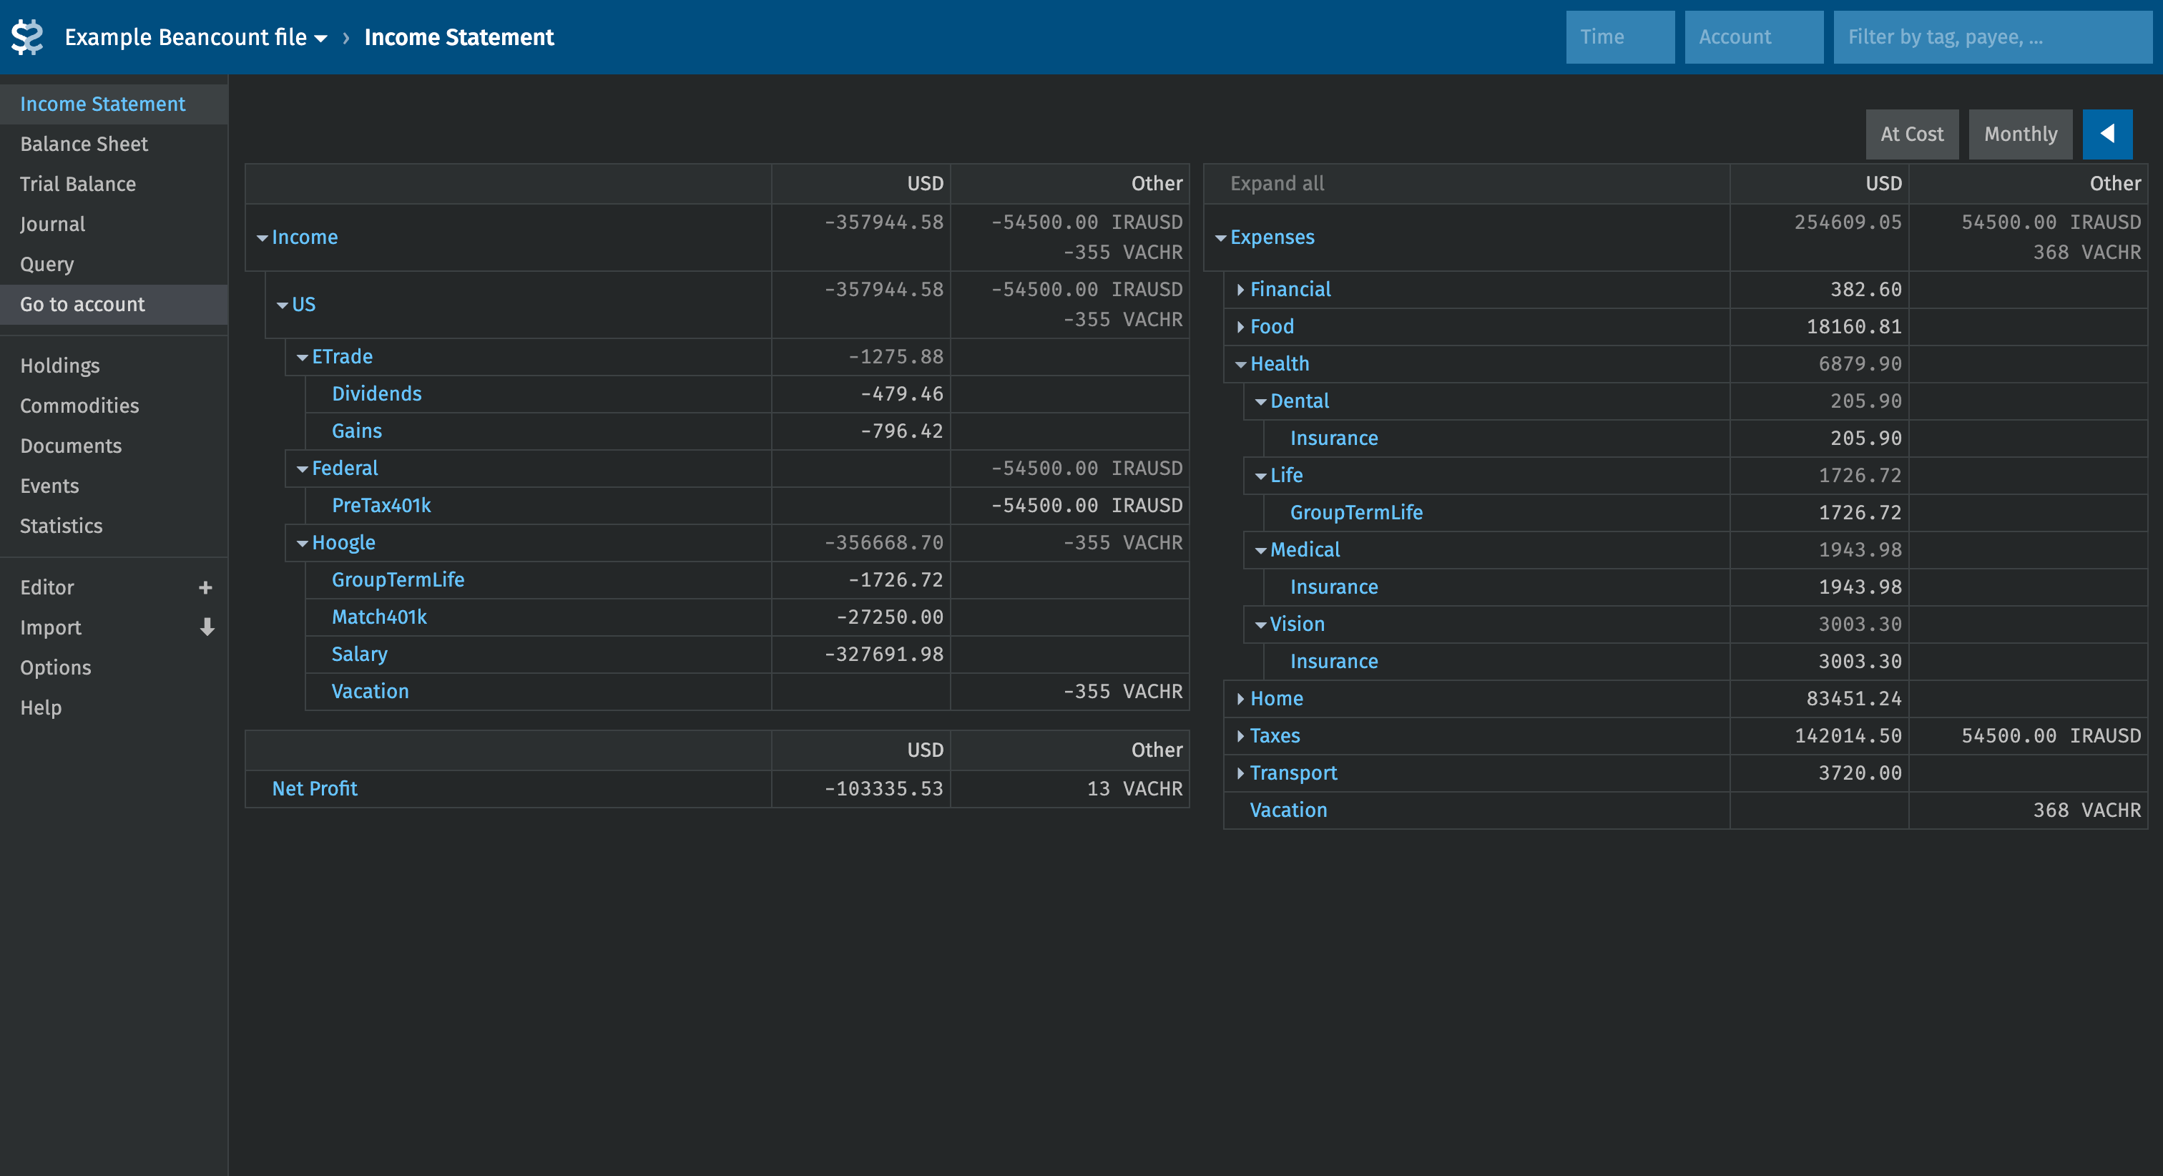Click the Time filter field
This screenshot has height=1176, width=2163.
point(1619,37)
